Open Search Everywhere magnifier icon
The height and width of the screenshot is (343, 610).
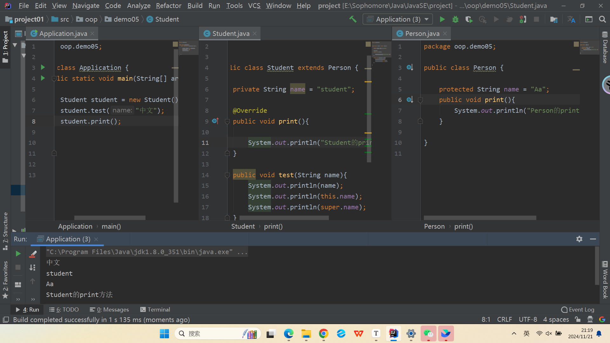tap(602, 19)
